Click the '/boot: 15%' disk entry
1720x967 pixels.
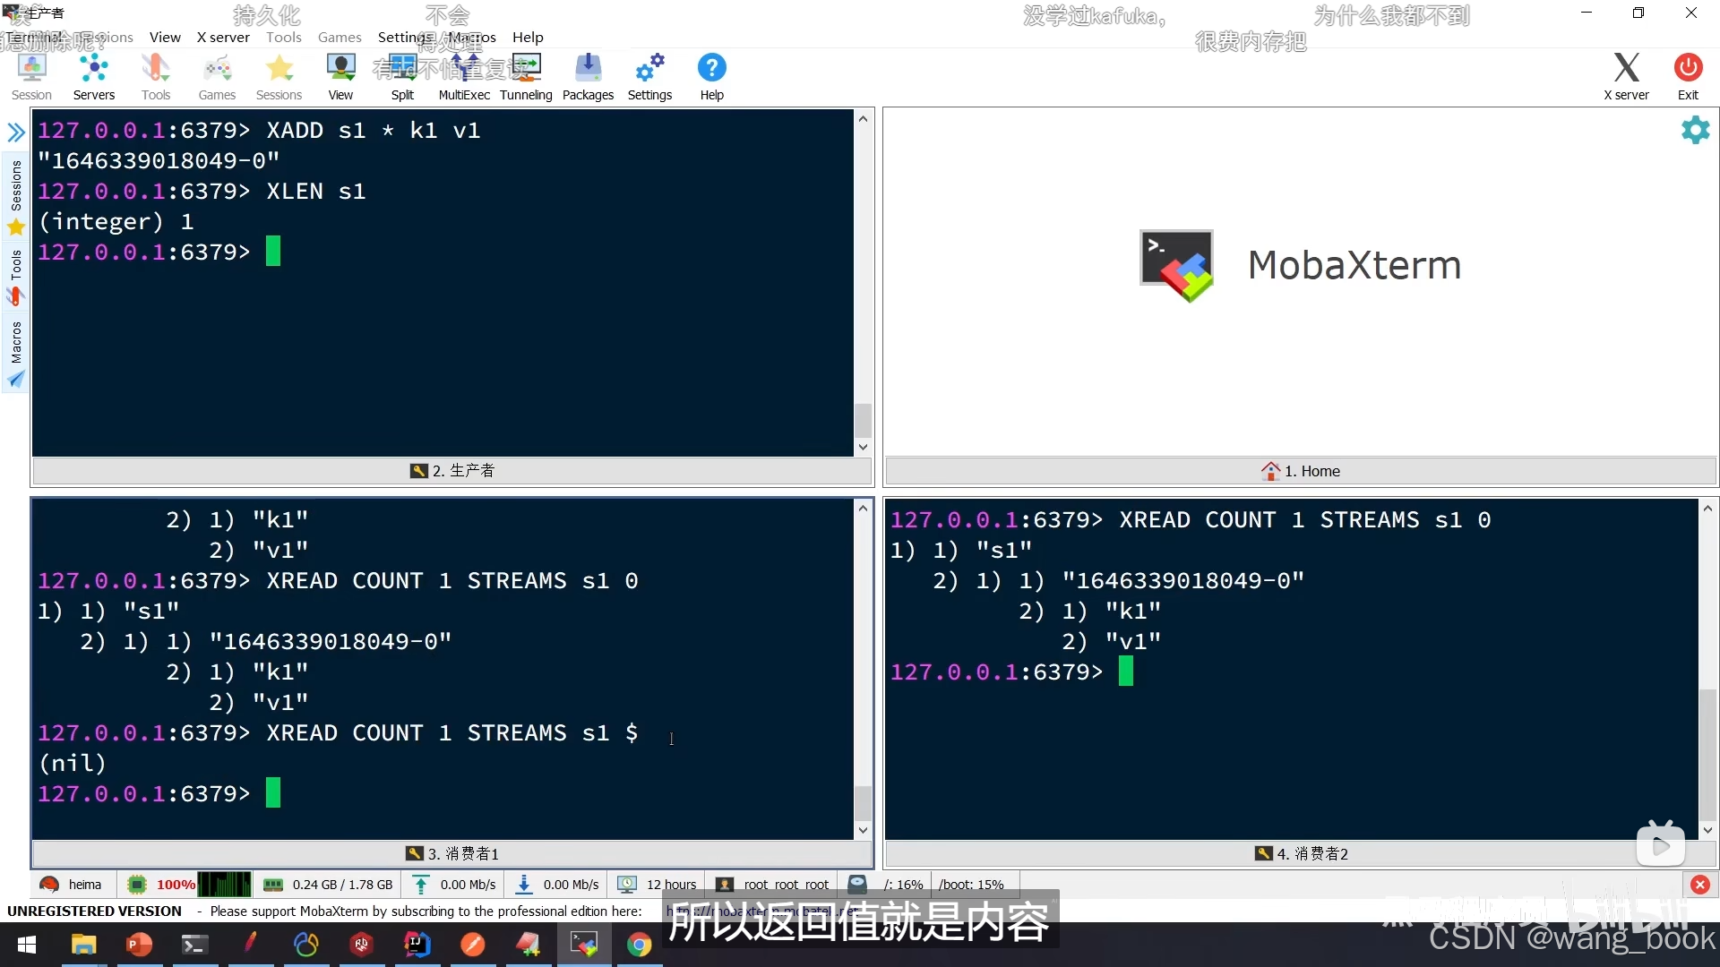971,885
